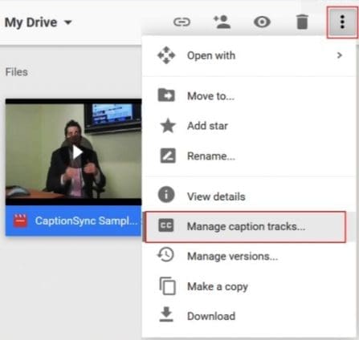Select the CaptionSync Sampl... file name
Viewport: 359px width, 340px height.
[86, 221]
